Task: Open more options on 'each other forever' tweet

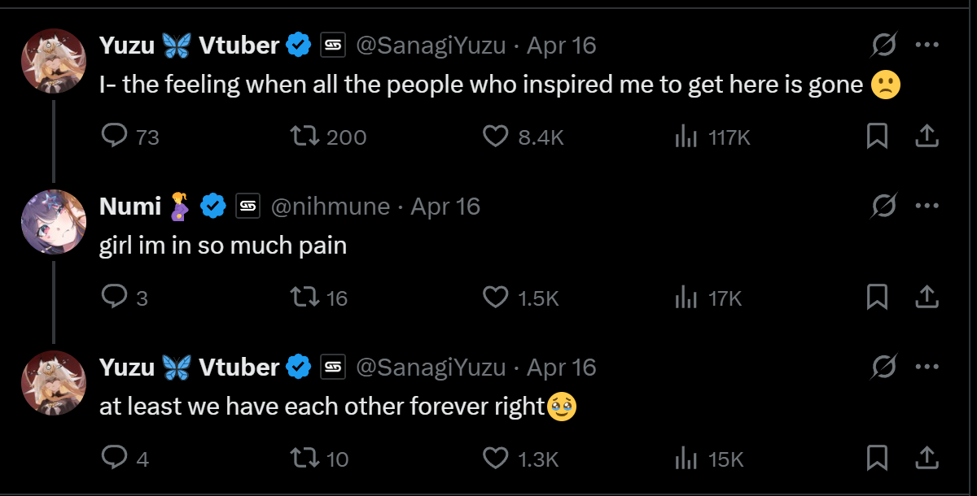Action: [x=927, y=367]
